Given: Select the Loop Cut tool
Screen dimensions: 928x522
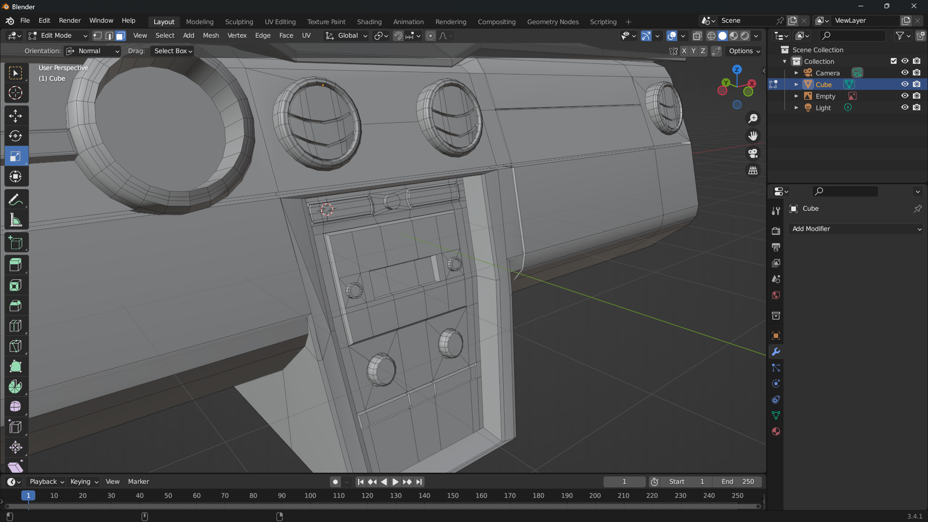Looking at the screenshot, I should [x=15, y=326].
